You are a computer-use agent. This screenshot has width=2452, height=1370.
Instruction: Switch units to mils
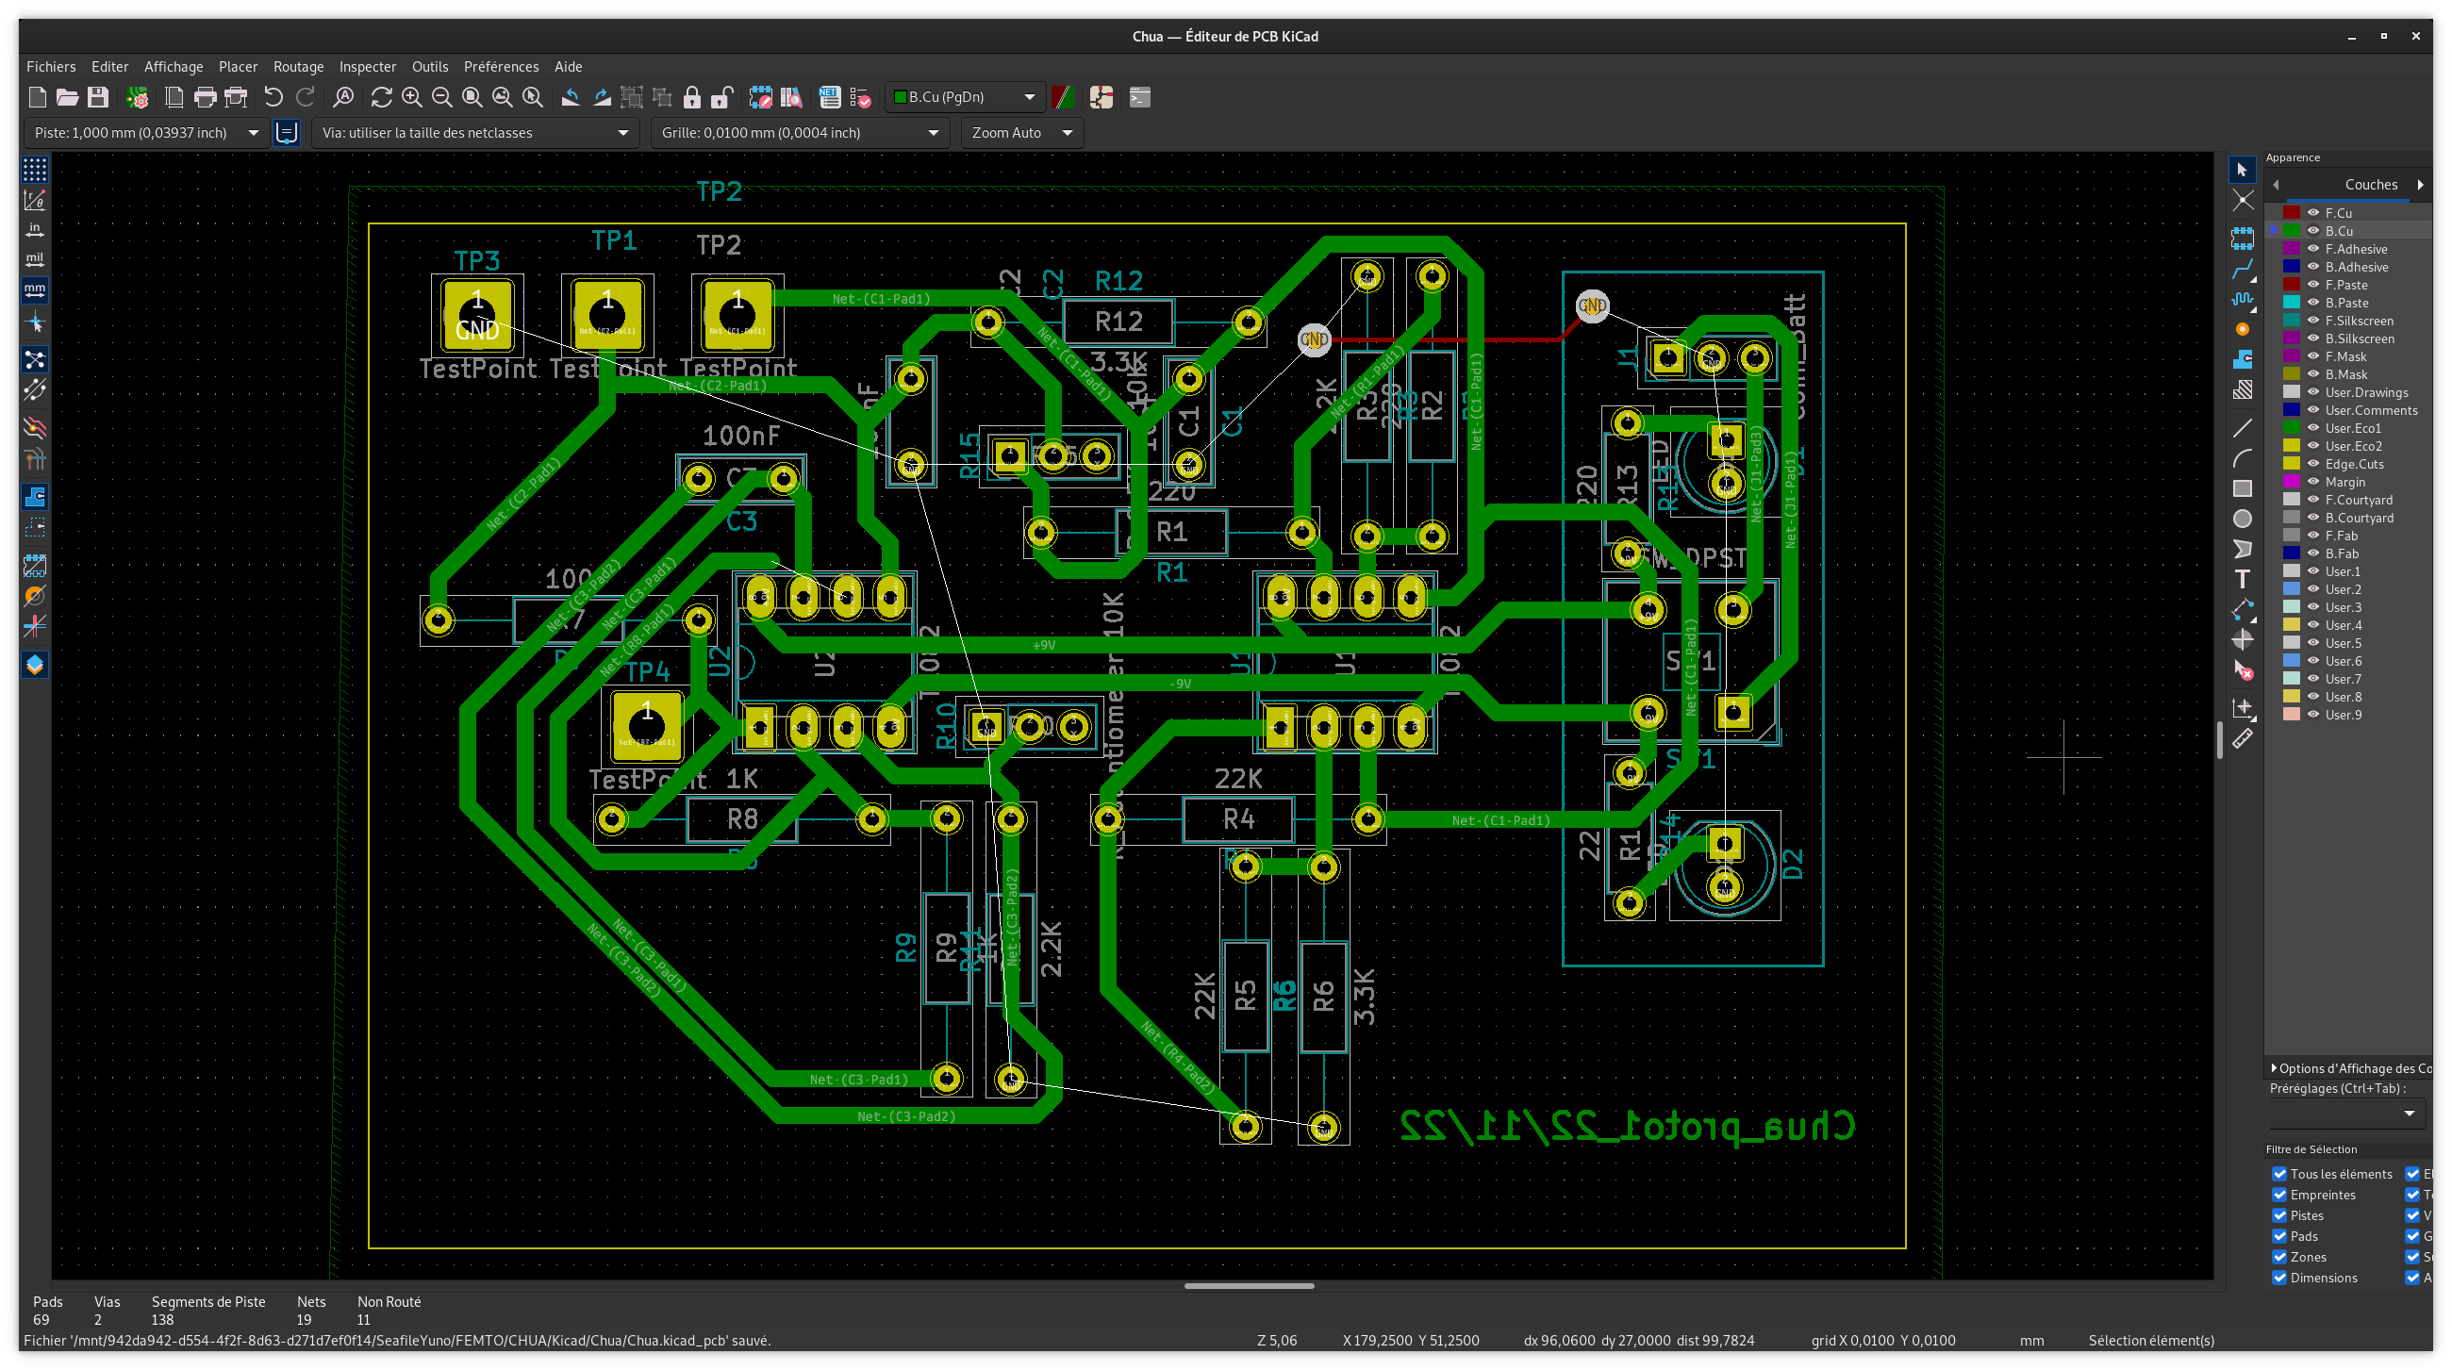35,258
